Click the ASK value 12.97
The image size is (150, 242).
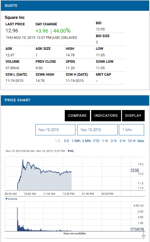tap(10, 55)
